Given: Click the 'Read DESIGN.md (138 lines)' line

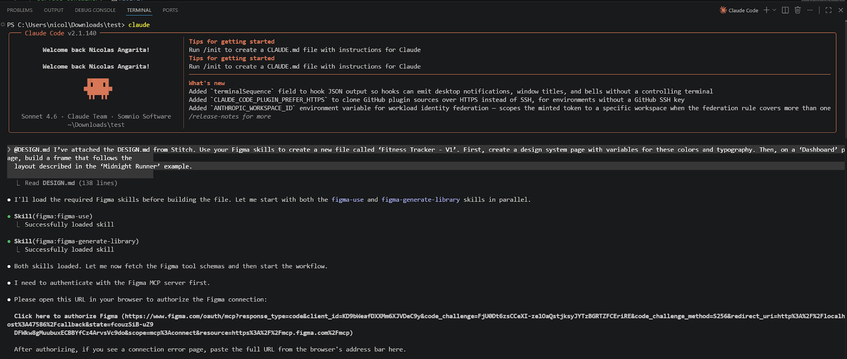Looking at the screenshot, I should pos(71,183).
